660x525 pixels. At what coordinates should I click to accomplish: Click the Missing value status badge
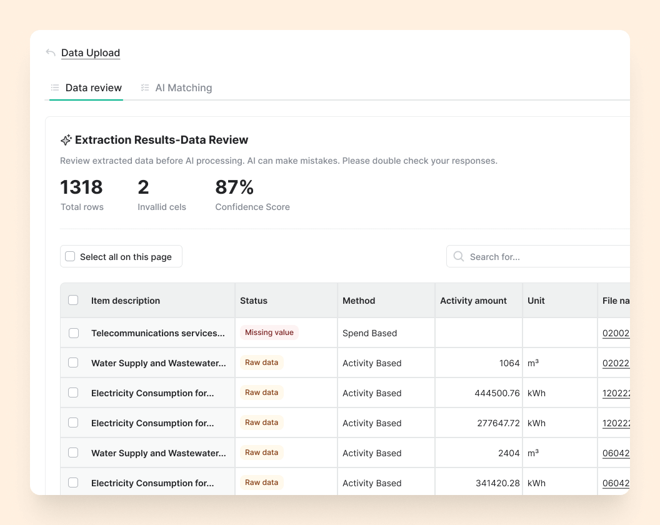point(269,332)
